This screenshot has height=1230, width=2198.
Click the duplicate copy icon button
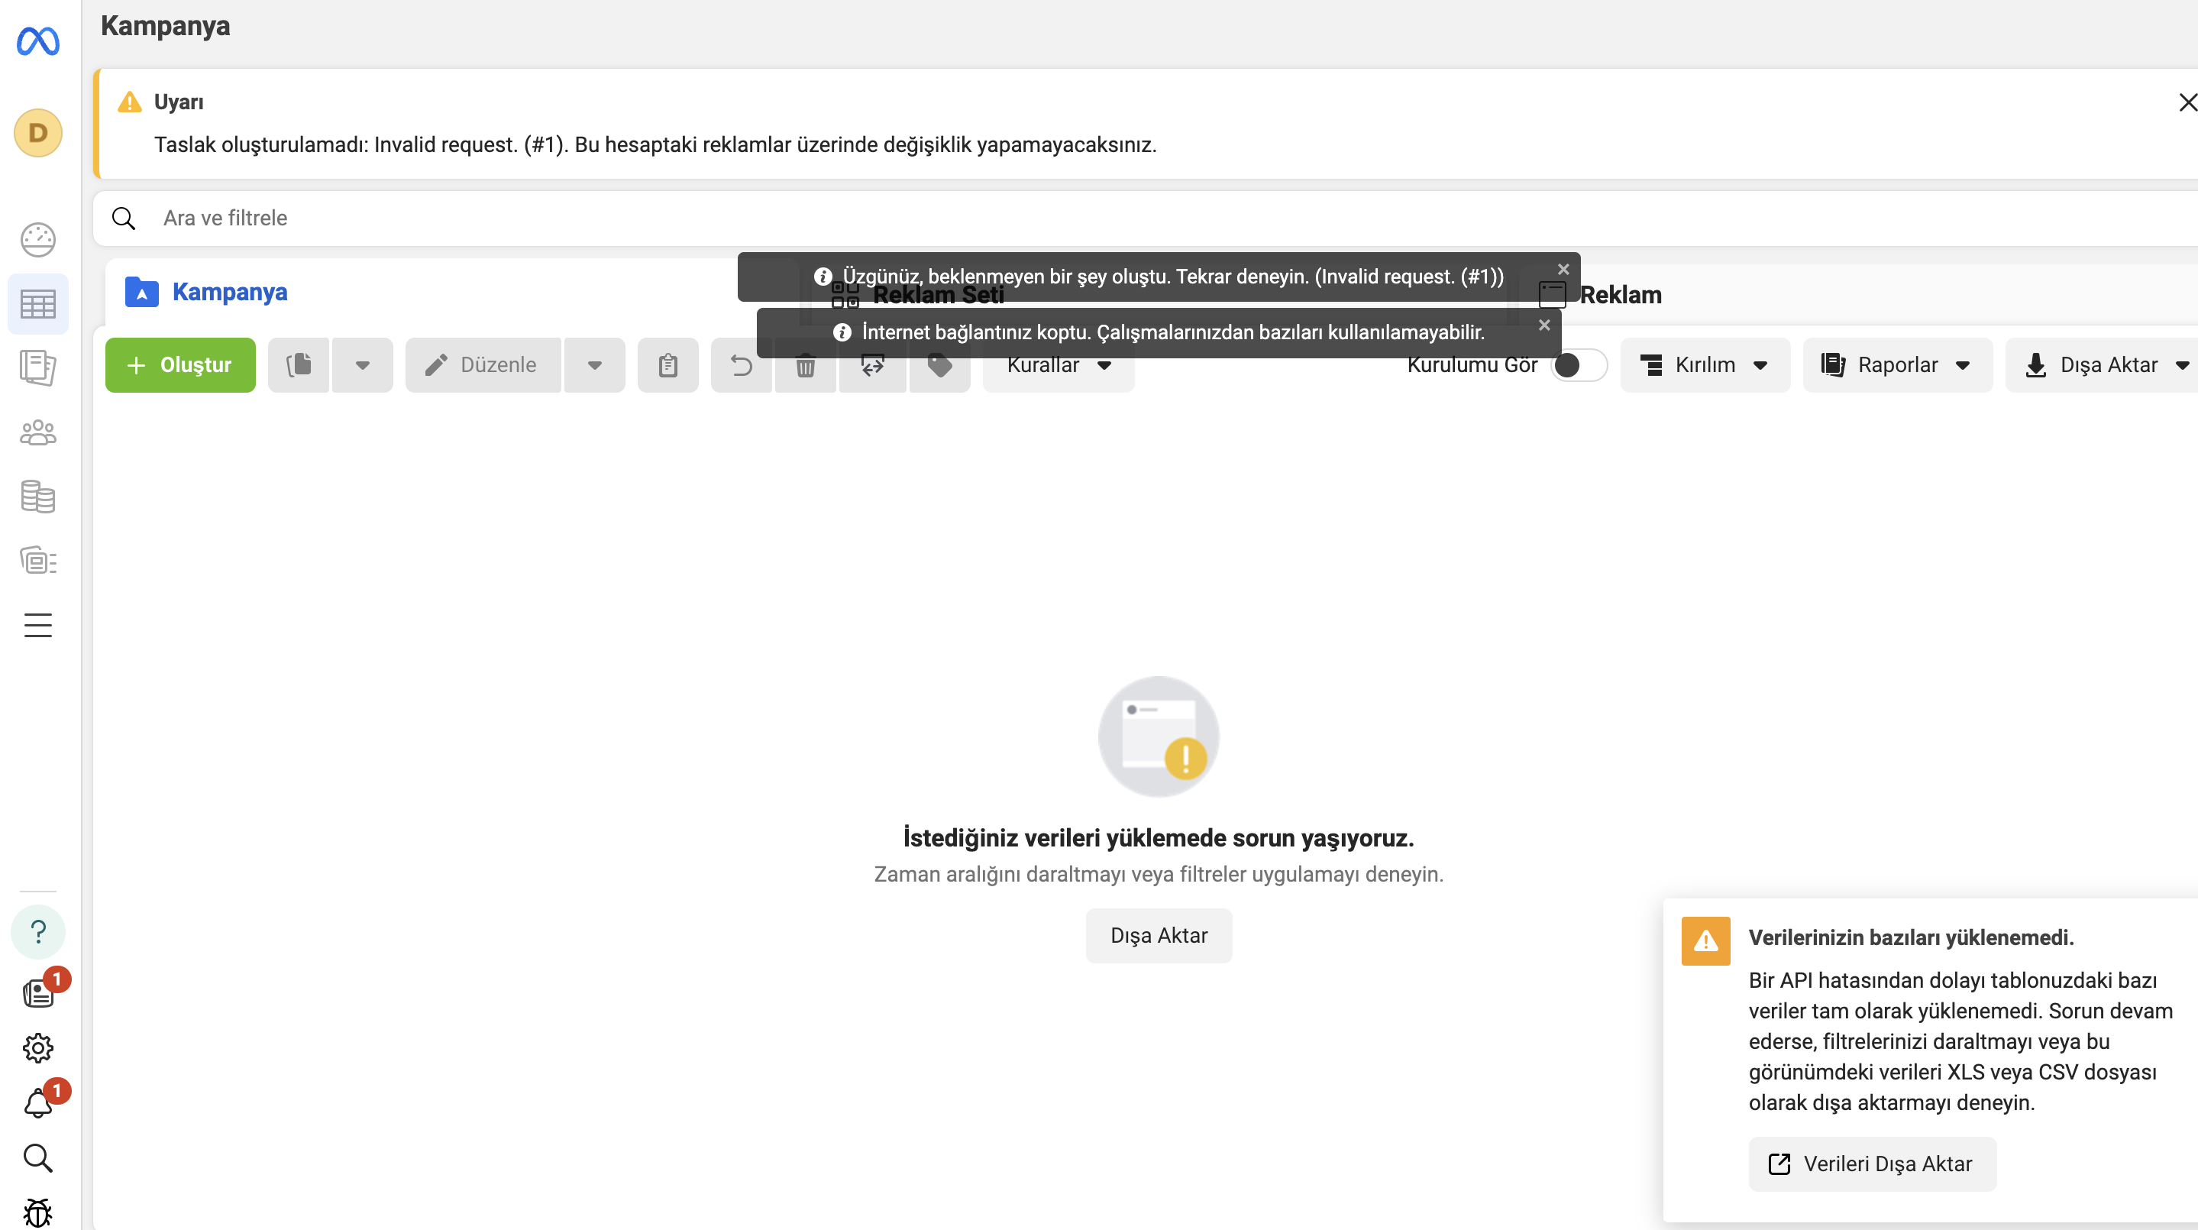point(299,365)
